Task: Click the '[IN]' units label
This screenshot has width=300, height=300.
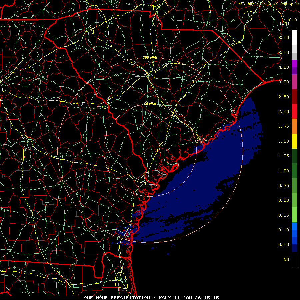Action: click(x=285, y=23)
